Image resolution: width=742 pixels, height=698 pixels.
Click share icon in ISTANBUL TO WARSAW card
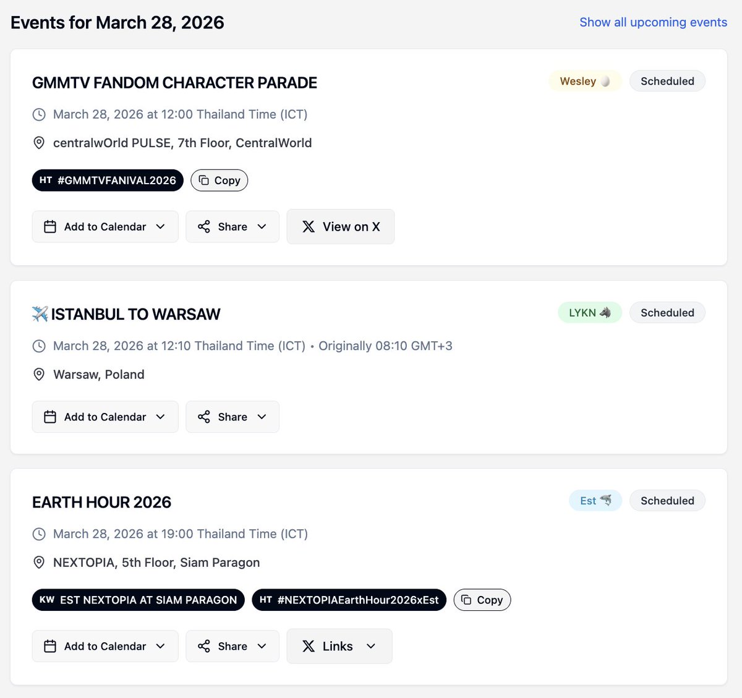204,417
